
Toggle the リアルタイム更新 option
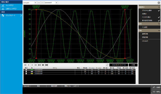[149, 10]
